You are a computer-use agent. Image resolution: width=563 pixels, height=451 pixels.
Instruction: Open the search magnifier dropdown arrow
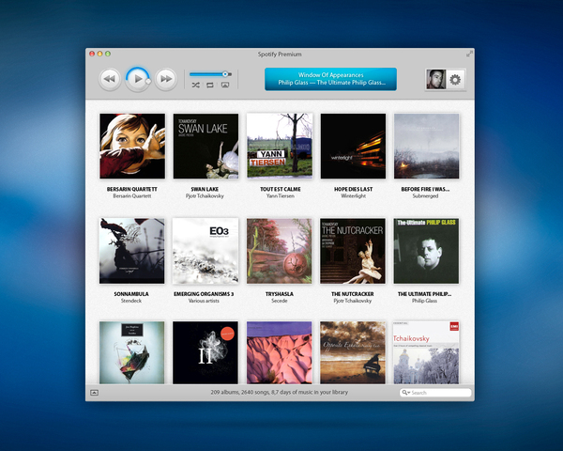tap(405, 393)
